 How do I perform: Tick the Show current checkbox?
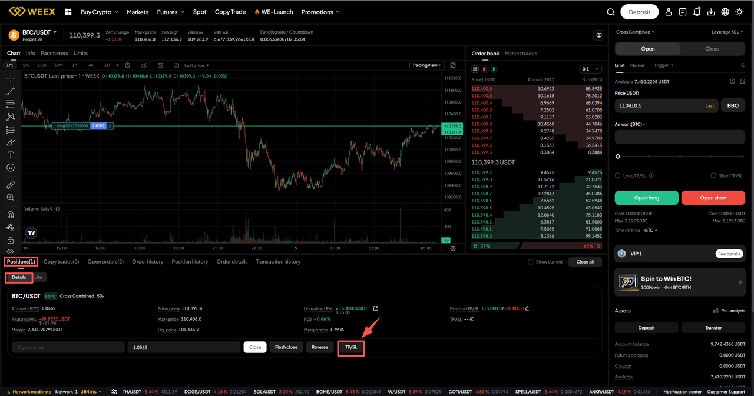tap(531, 262)
